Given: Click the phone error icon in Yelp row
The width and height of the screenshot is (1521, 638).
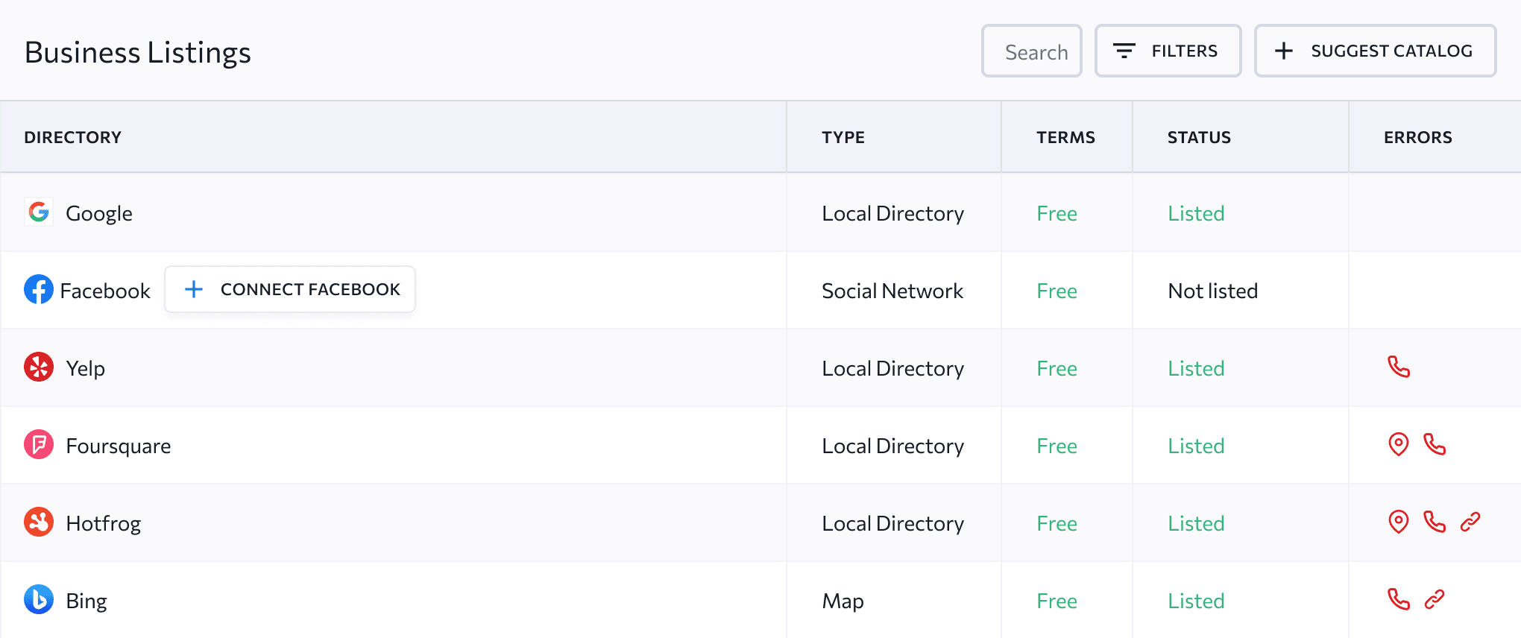Looking at the screenshot, I should pyautogui.click(x=1399, y=367).
